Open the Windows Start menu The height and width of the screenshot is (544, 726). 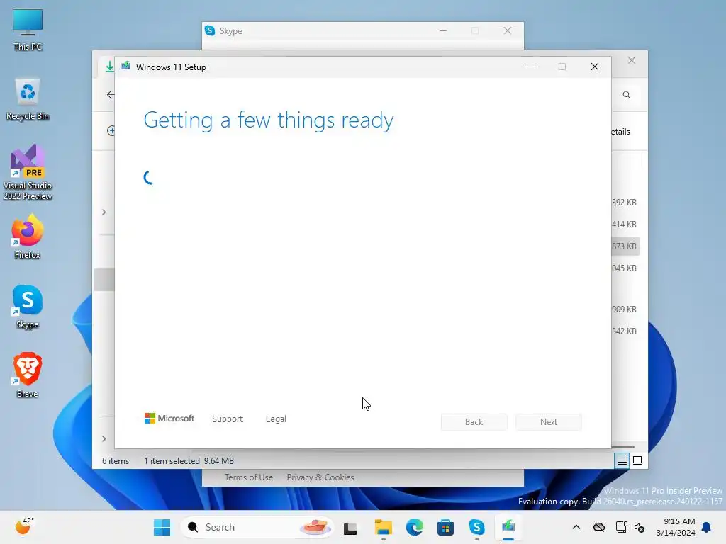[162, 527]
